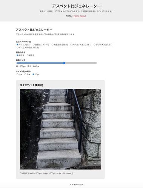Click the staircase preview image
Screen dimensions: 143x188
tap(60, 129)
